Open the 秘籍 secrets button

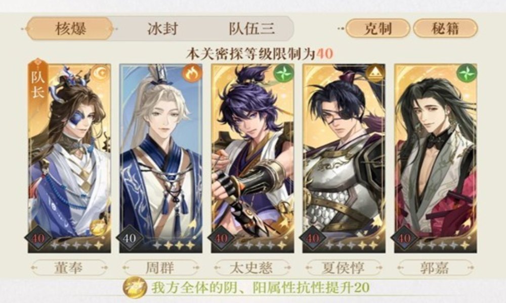pos(445,28)
